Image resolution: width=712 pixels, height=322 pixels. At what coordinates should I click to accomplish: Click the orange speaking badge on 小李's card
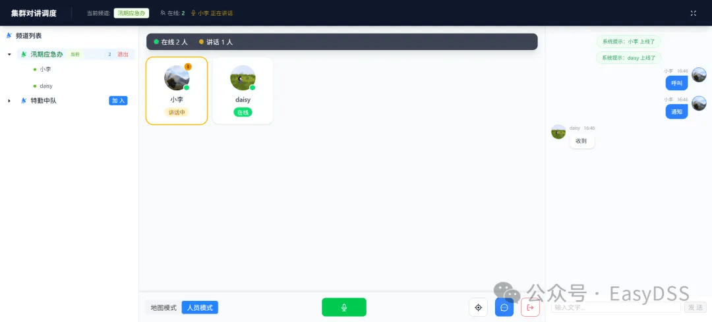click(188, 67)
